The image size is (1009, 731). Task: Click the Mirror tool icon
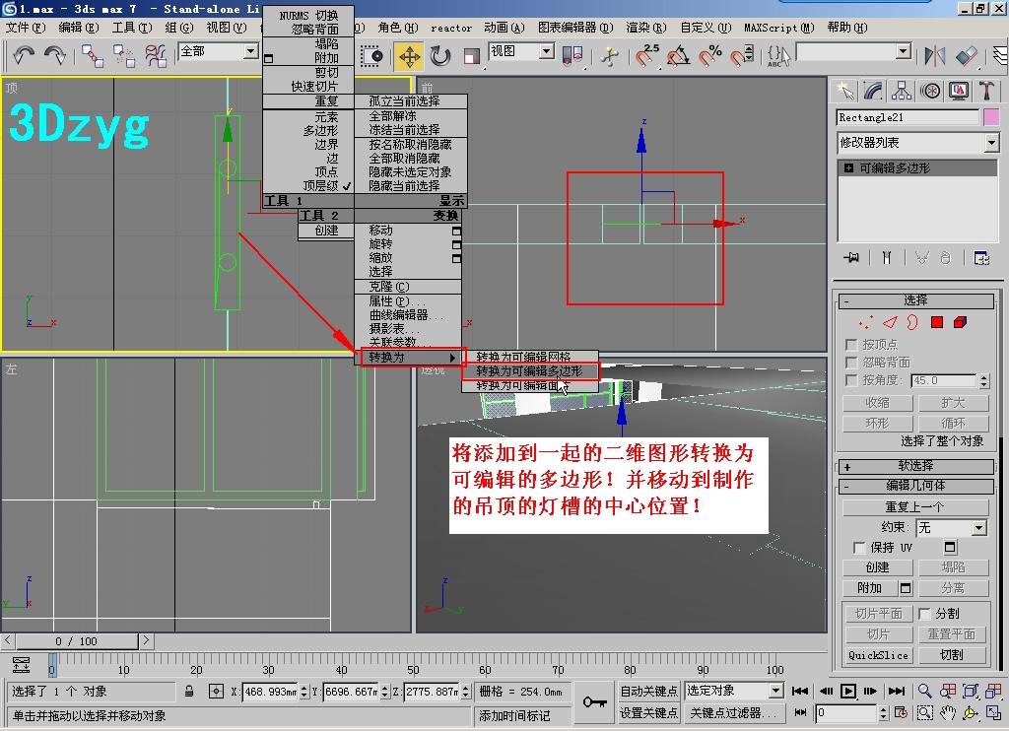point(934,56)
